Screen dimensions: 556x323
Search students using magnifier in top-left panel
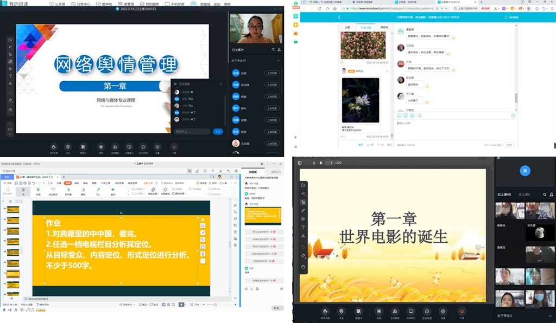(x=273, y=49)
